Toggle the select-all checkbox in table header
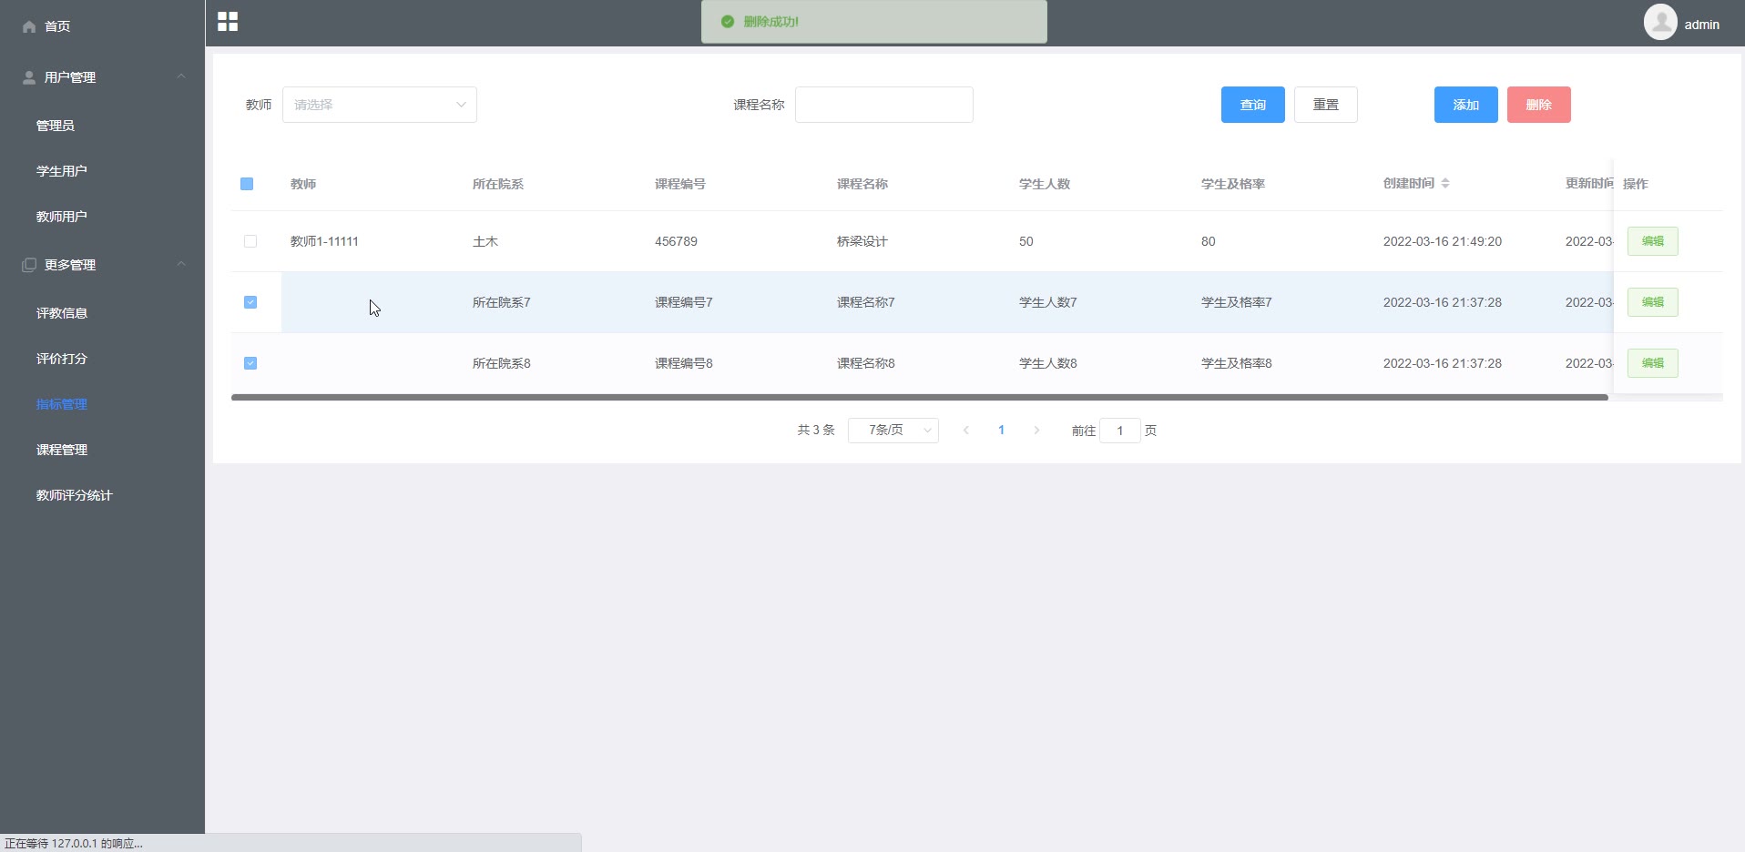 tap(247, 184)
